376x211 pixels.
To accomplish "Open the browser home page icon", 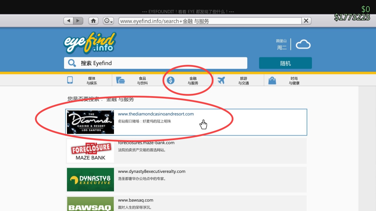I will (x=93, y=21).
